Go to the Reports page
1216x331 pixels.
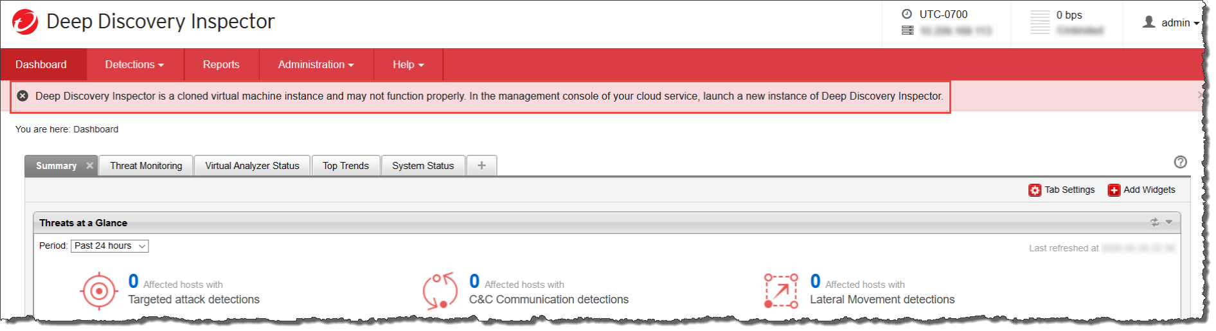[x=221, y=65]
